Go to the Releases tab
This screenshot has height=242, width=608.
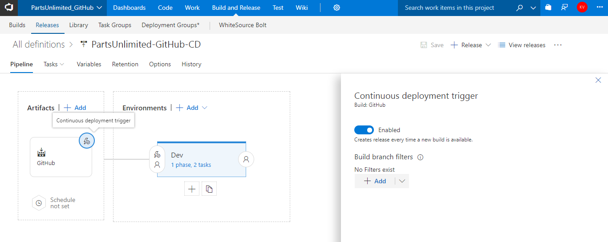(47, 25)
